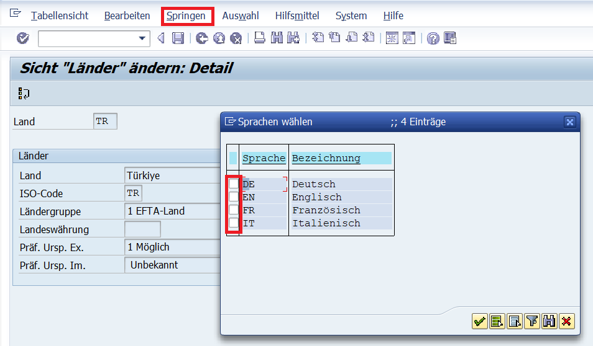
Task: Click the Help question mark icon
Action: (433, 38)
